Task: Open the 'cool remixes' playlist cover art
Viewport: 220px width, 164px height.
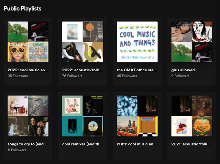Action: coord(82,116)
